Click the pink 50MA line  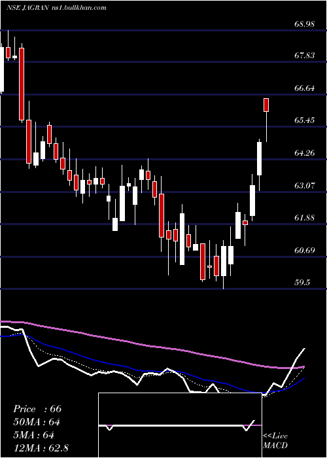tap(152, 346)
